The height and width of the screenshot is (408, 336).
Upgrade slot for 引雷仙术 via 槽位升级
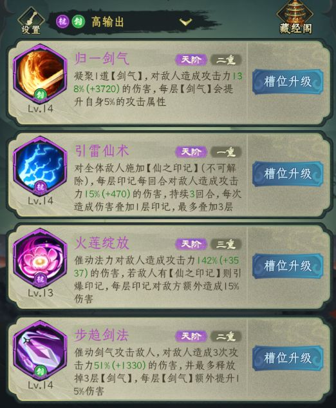tap(288, 173)
